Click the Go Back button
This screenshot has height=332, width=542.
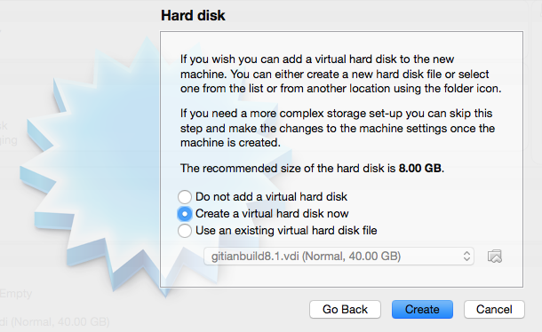[x=345, y=309]
